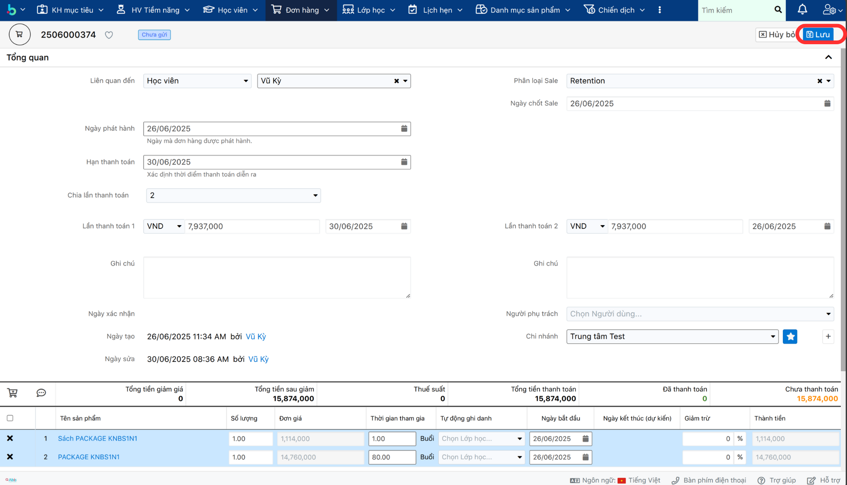Click the left Ghi chú text area
Viewport: 847px width, 485px height.
[277, 278]
